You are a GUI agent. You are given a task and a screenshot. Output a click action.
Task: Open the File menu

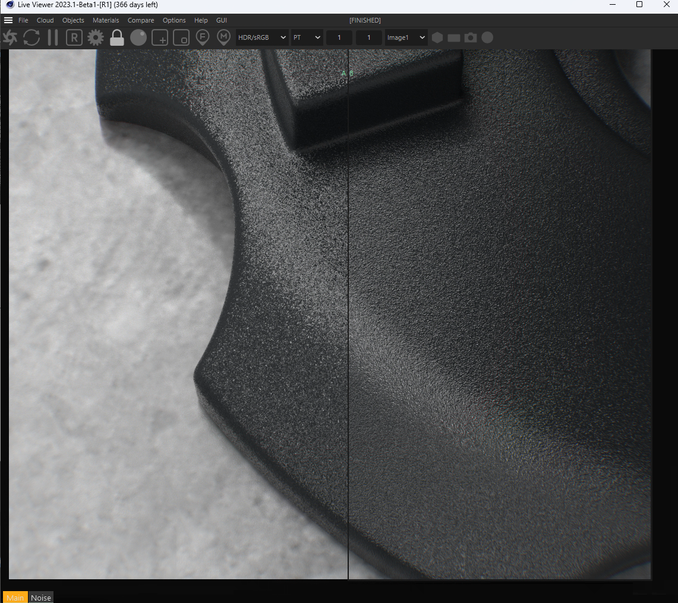pos(23,20)
